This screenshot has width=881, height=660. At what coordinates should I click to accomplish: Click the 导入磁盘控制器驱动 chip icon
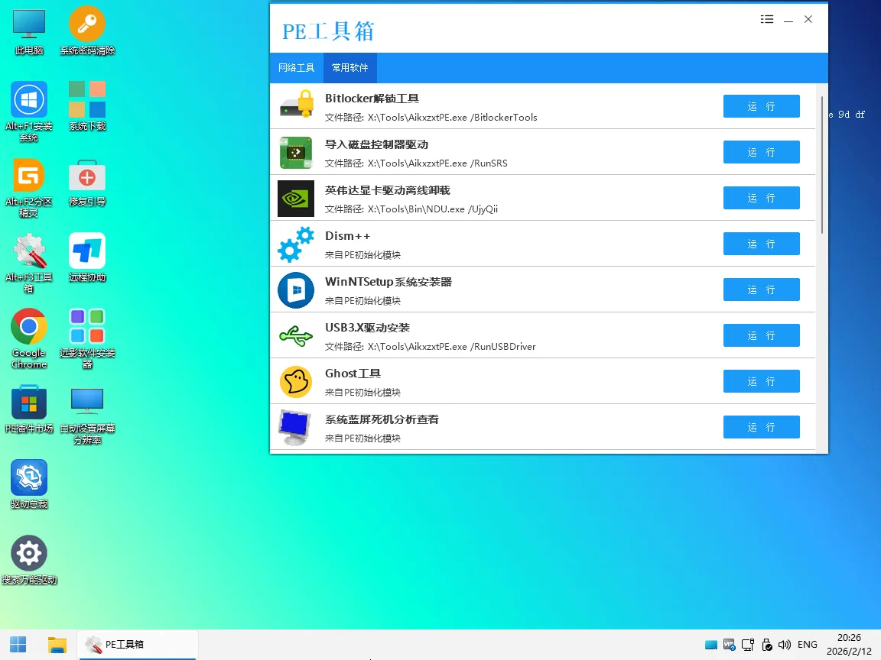click(x=296, y=152)
